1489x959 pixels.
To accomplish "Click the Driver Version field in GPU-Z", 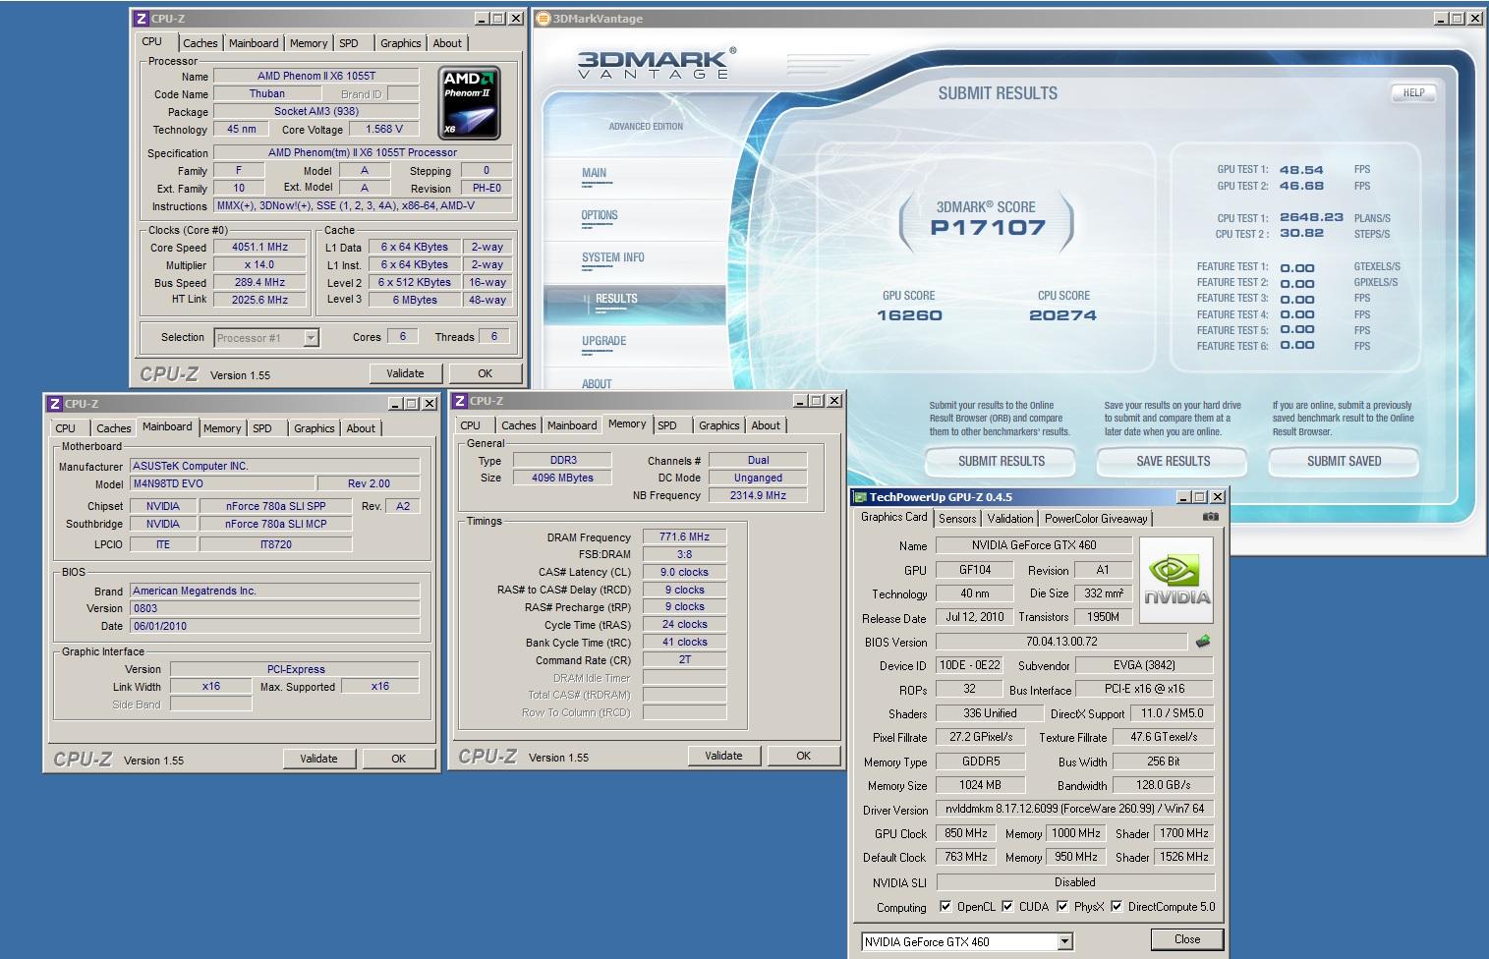I will tap(1075, 809).
